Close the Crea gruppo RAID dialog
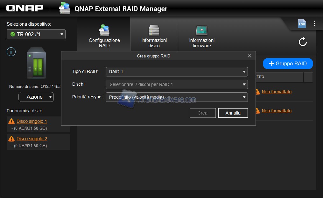The width and height of the screenshot is (323, 198). click(x=249, y=56)
